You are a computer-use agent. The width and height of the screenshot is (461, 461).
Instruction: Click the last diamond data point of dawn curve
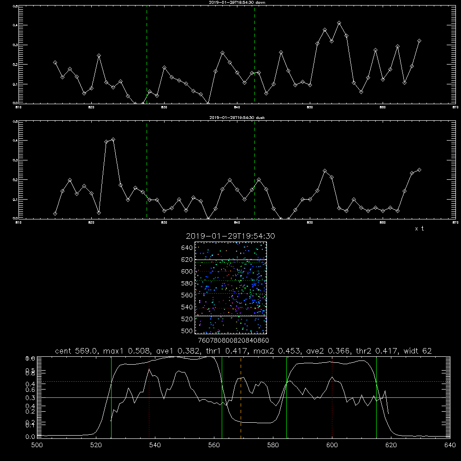click(x=419, y=41)
